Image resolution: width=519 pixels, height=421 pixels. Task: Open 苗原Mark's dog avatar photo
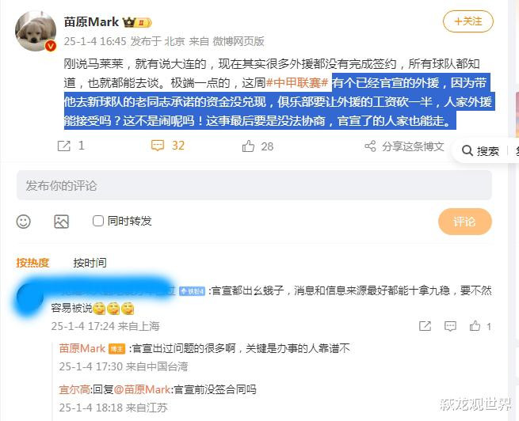click(x=36, y=31)
